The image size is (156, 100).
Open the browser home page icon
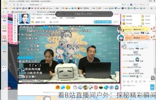pos(18,5)
